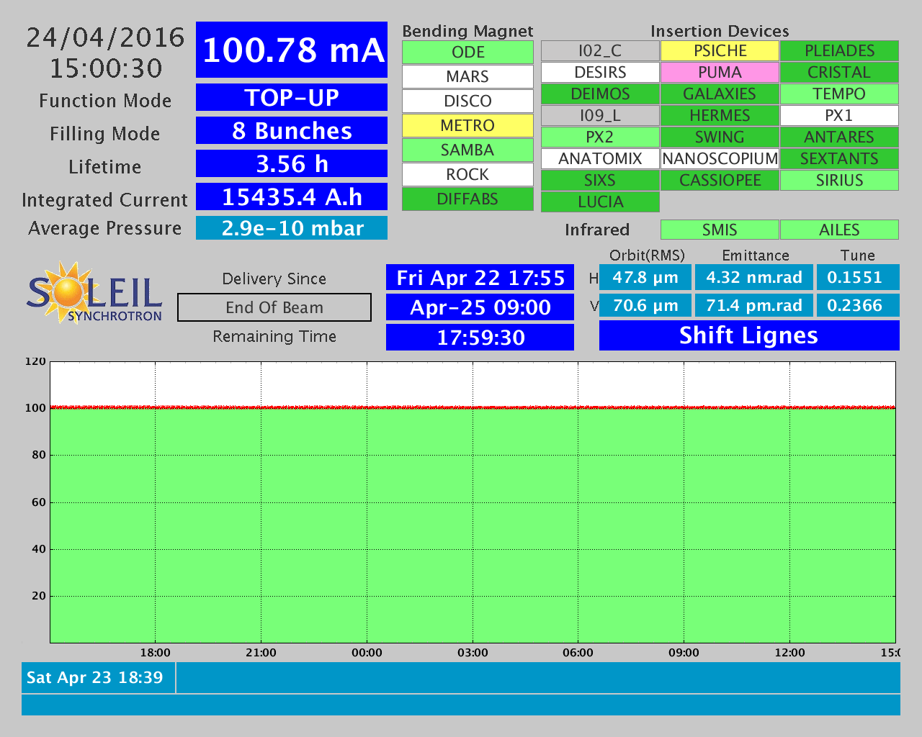This screenshot has height=737, width=922.
Task: Click the 100.78 mA beam current display
Action: pyautogui.click(x=292, y=50)
